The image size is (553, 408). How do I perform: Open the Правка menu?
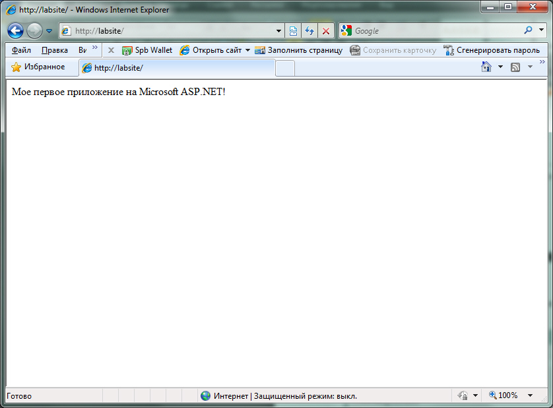[x=55, y=50]
